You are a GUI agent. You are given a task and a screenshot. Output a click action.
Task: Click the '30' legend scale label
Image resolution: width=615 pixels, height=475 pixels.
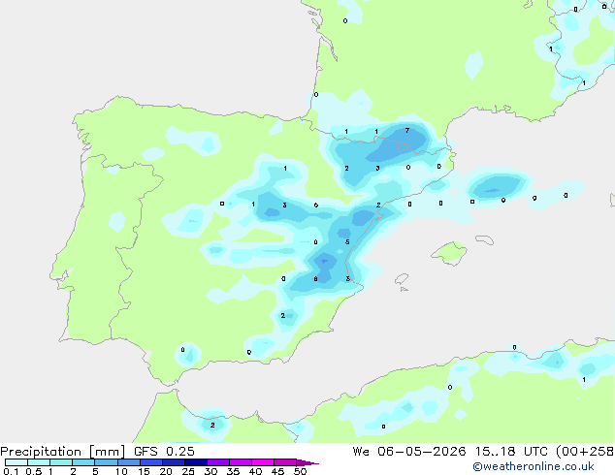(x=210, y=471)
